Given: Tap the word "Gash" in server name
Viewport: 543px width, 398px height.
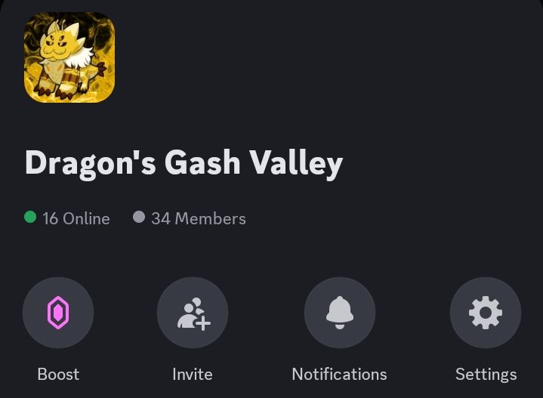Looking at the screenshot, I should click(x=202, y=162).
